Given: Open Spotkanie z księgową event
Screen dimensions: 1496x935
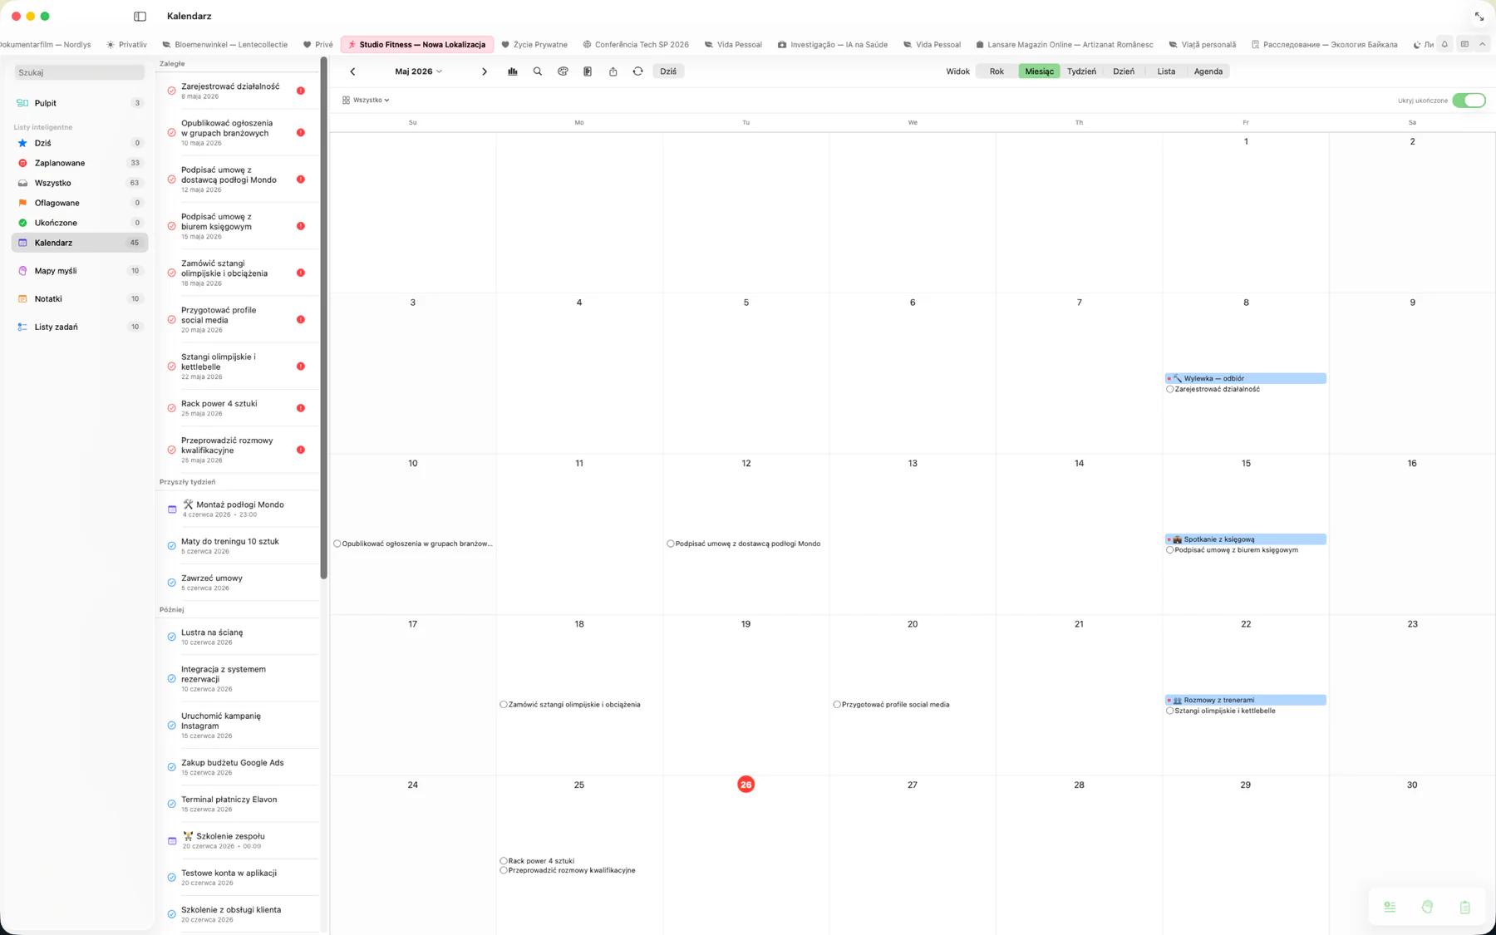Looking at the screenshot, I should pos(1246,539).
